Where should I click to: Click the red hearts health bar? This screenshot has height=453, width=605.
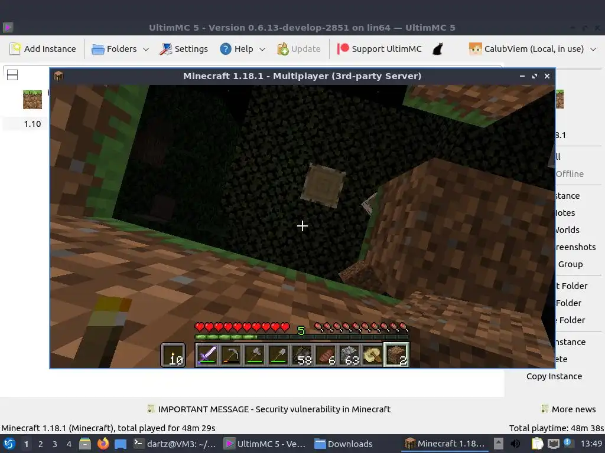(242, 327)
